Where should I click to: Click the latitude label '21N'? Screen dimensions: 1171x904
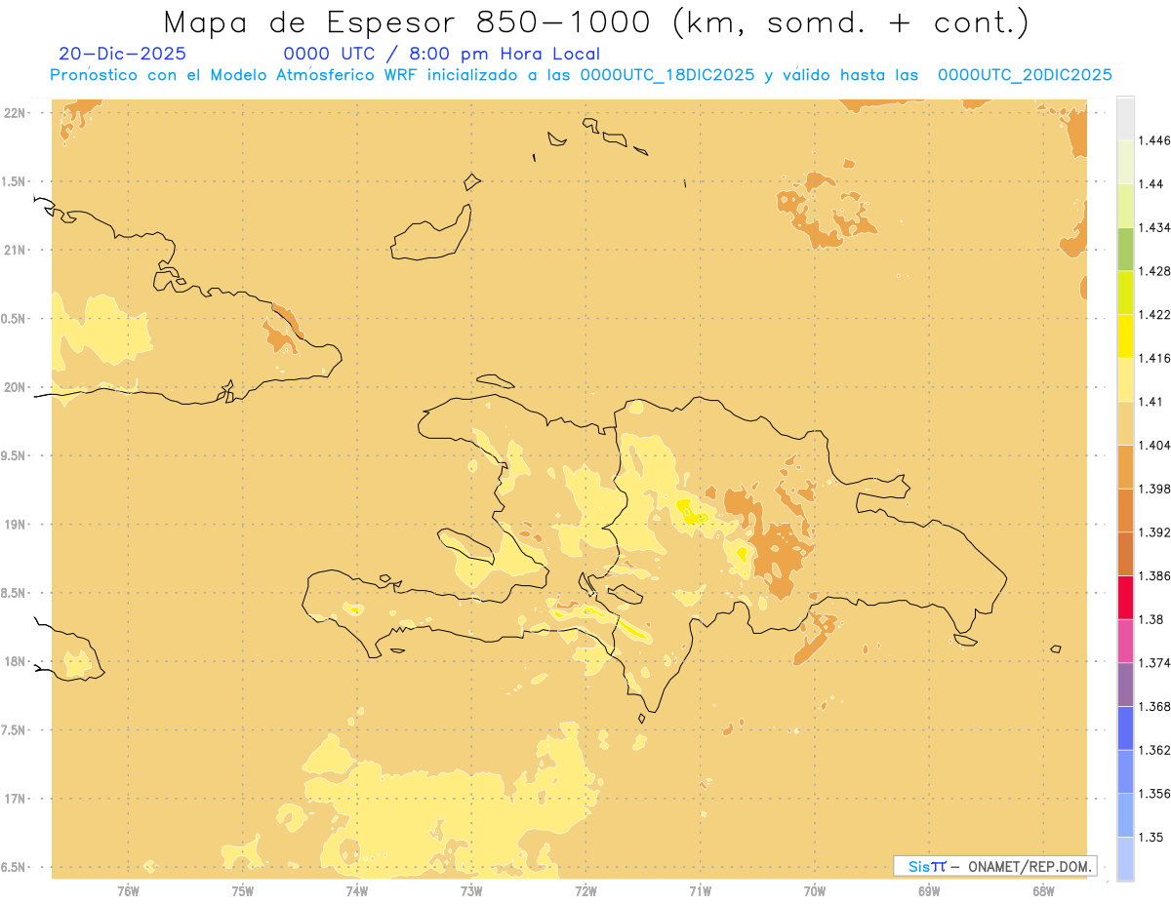coord(15,251)
